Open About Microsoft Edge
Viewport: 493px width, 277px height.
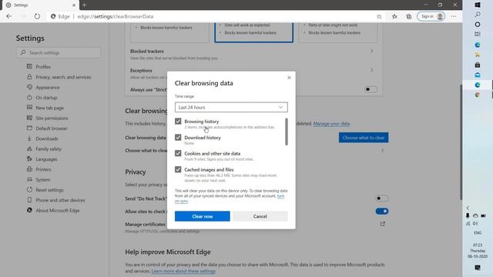[57, 210]
